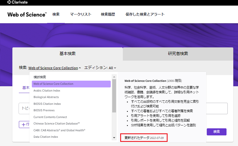238x146 pixels.
Task: Collapse the Web of Science Core Collection dropdown
Action: (54, 68)
